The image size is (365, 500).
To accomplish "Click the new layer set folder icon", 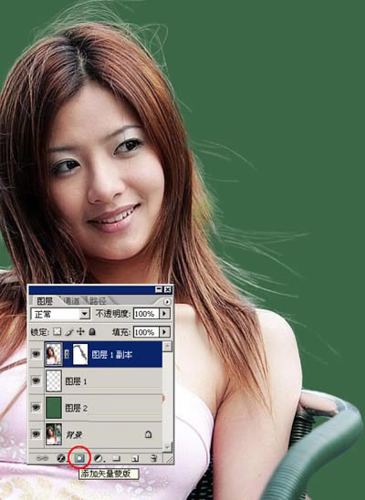I will pos(117,458).
